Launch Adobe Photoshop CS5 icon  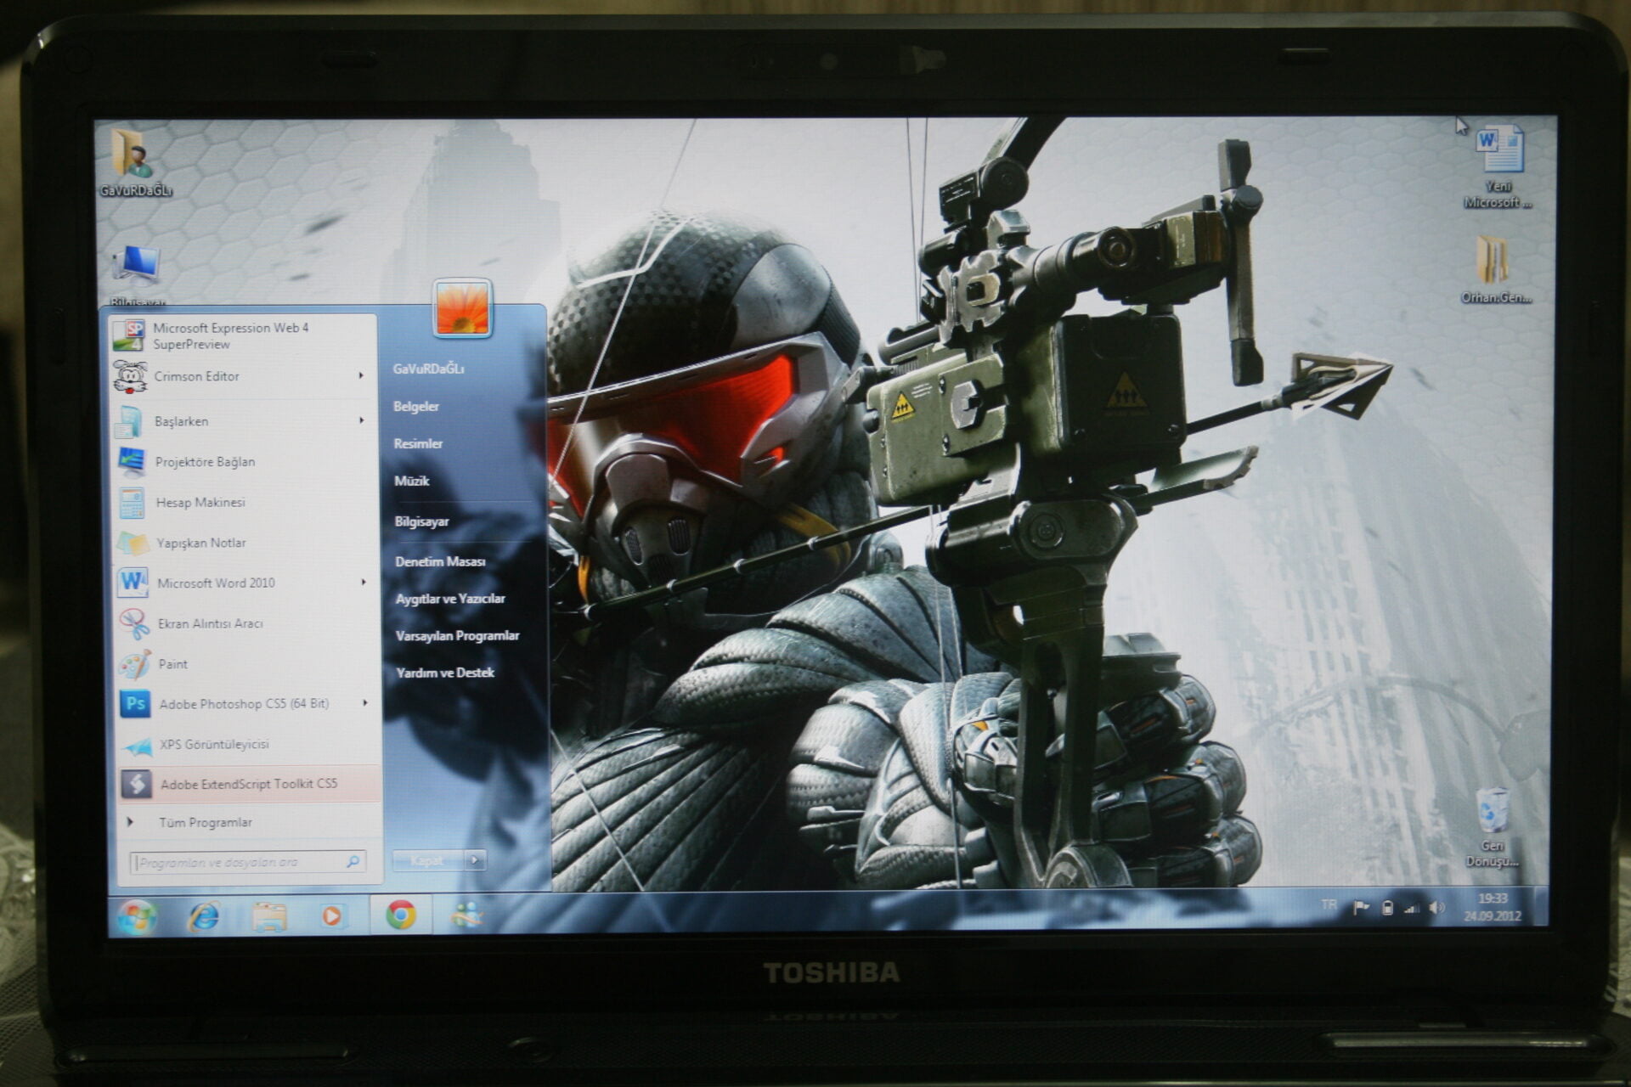click(135, 704)
